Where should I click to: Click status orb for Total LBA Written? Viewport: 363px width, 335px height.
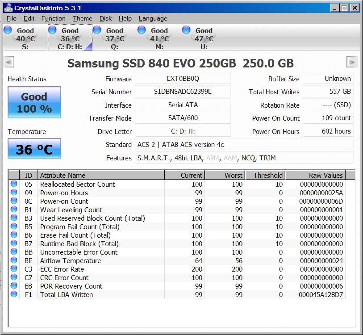(x=14, y=294)
